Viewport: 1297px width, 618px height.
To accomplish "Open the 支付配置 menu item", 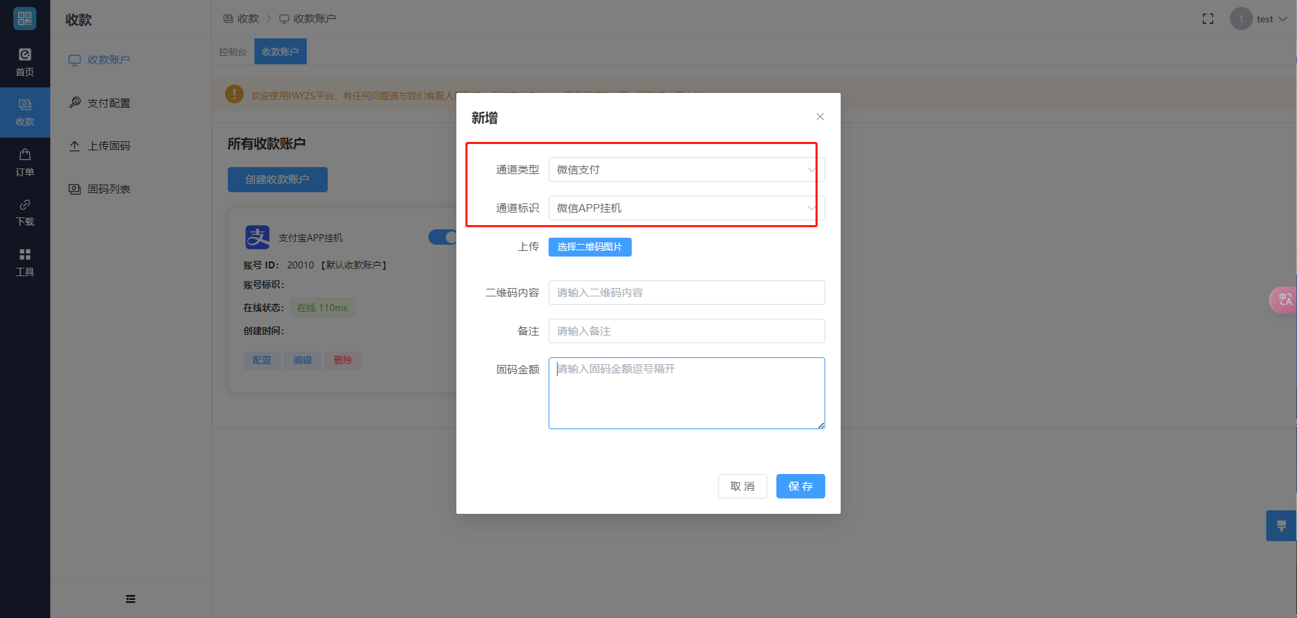I will point(108,103).
